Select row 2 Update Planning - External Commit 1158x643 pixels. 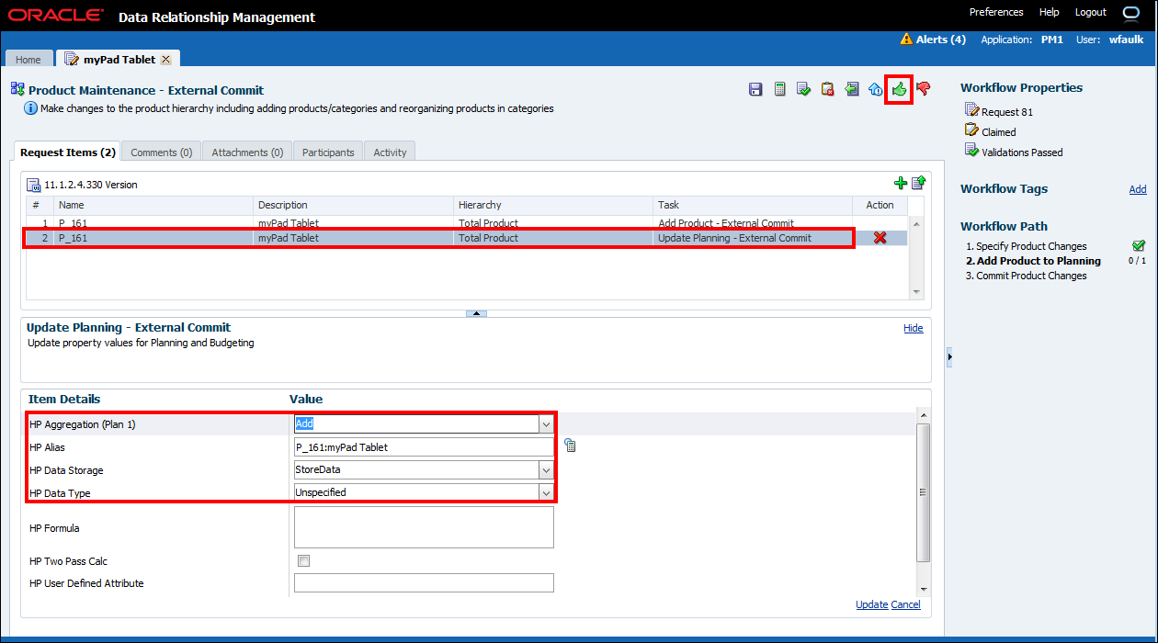[x=467, y=238]
